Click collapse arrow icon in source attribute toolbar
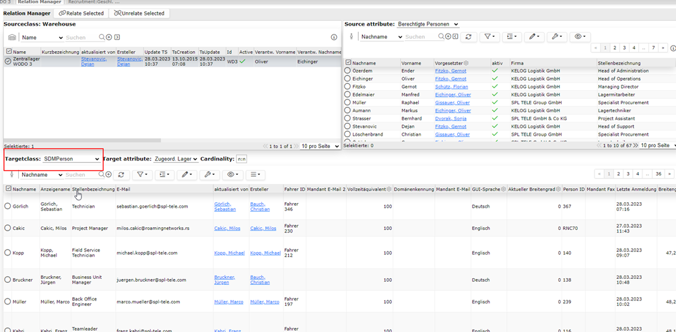676x332 pixels. [x=455, y=37]
